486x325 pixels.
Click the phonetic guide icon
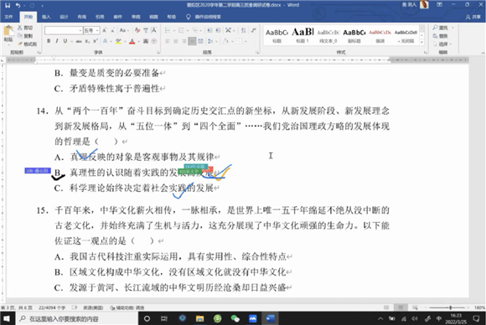click(x=146, y=30)
